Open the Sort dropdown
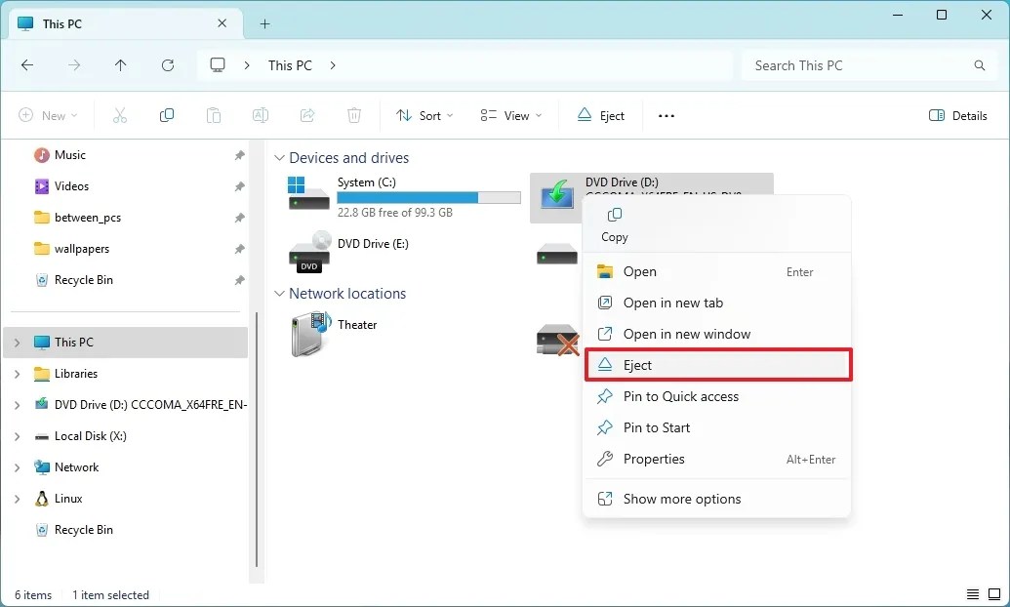Image resolution: width=1010 pixels, height=607 pixels. tap(424, 115)
